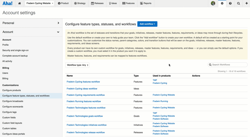Screen dimensions: 250x137
Task: Click Fredwin Software in initiatives workflow row
Action: click(160, 126)
